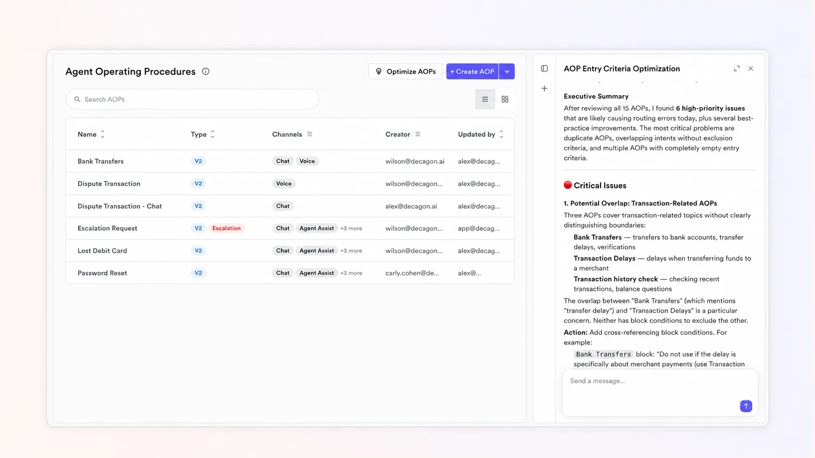
Task: Click the V2 badge on Bank Transfers row
Action: (198, 161)
